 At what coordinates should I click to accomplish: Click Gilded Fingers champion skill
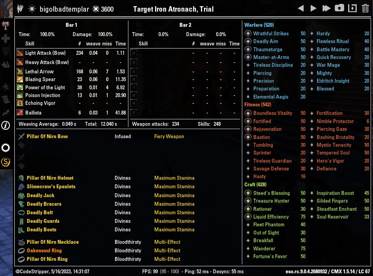click(x=332, y=201)
